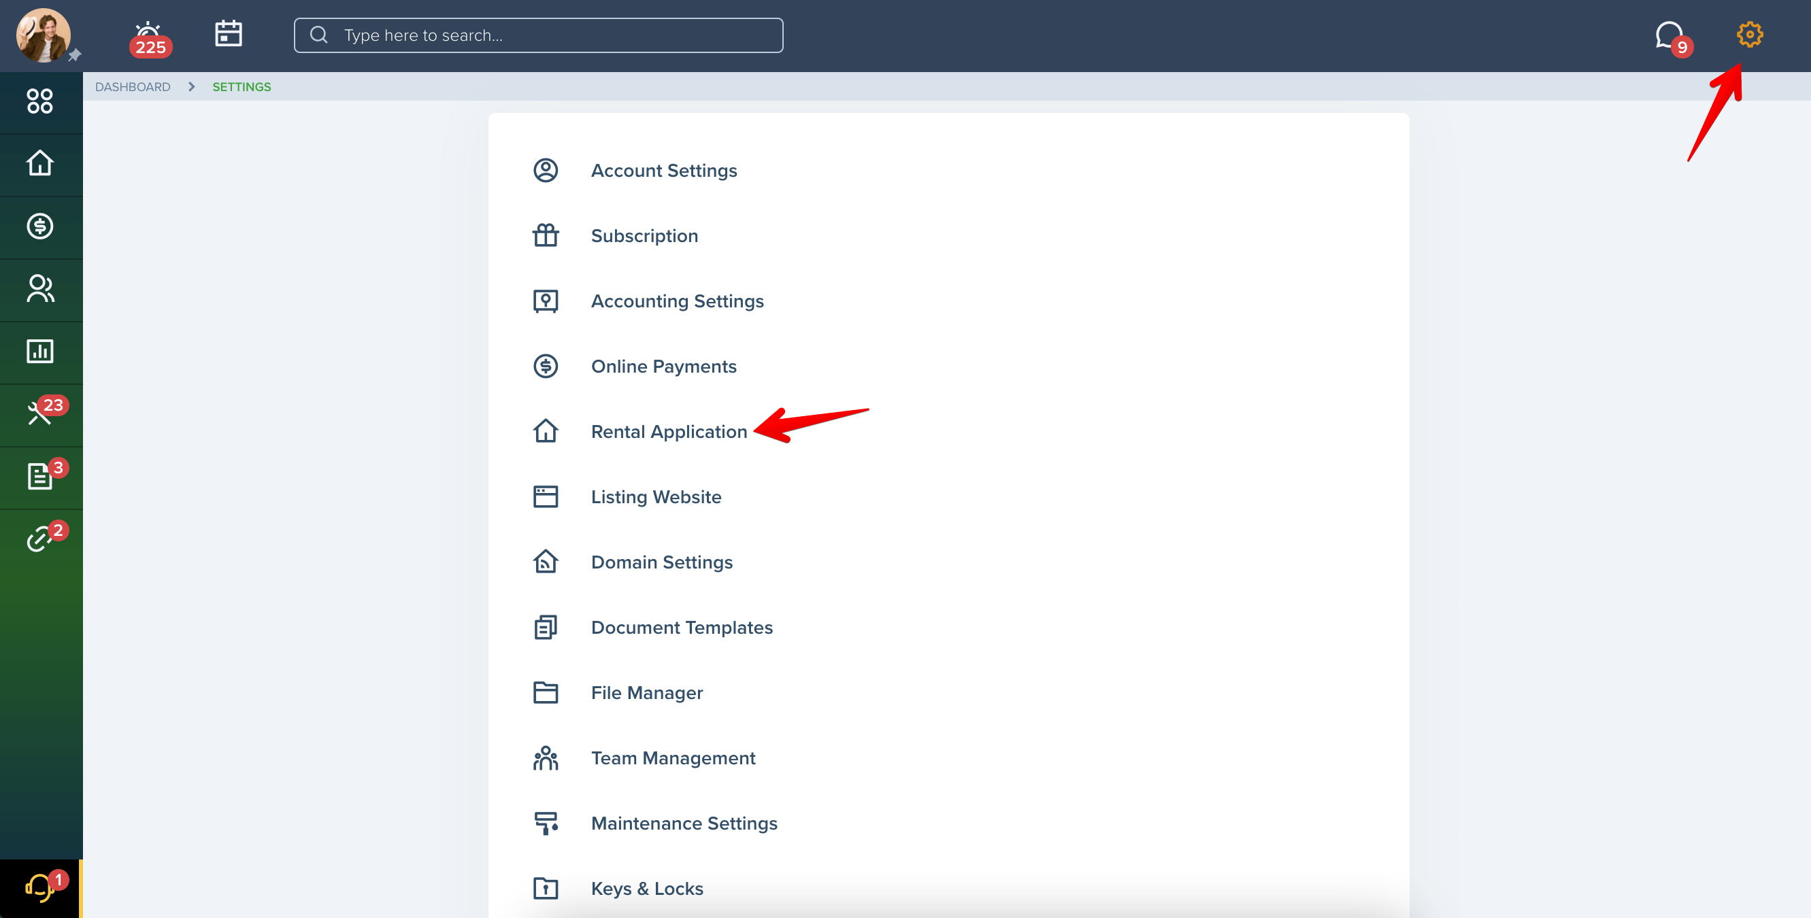Open Accounting Settings
This screenshot has height=918, width=1811.
677,301
